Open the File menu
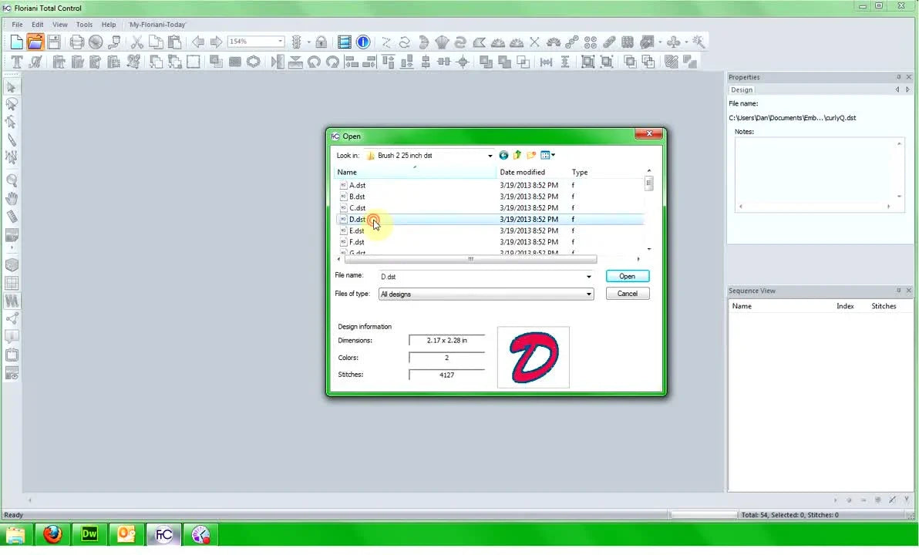The image size is (919, 555). point(16,24)
